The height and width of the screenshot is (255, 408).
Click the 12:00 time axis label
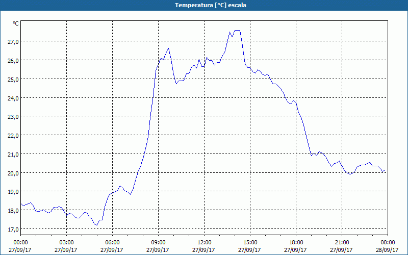205,243
